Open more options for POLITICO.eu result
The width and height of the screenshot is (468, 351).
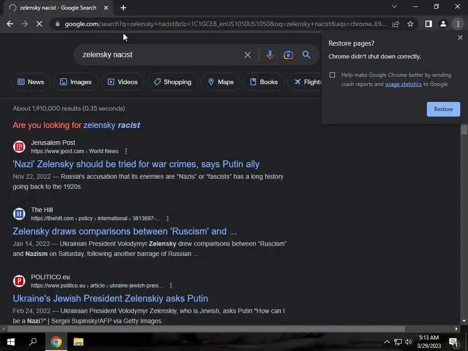pyautogui.click(x=171, y=286)
